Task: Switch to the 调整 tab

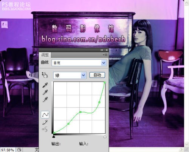Action: tap(45, 55)
